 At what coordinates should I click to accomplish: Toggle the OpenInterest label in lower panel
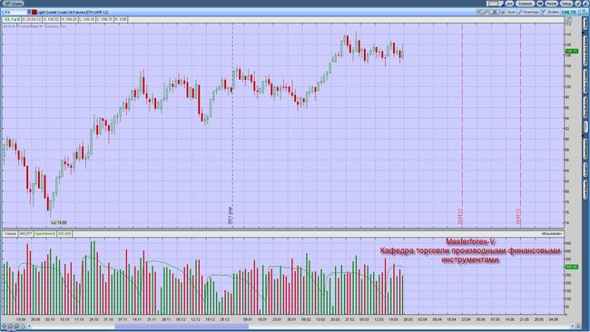[44, 234]
